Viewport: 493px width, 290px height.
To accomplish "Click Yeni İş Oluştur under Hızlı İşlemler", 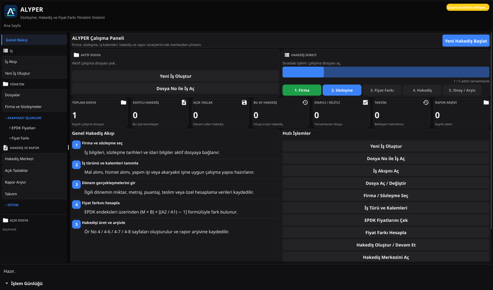I will tap(386, 146).
